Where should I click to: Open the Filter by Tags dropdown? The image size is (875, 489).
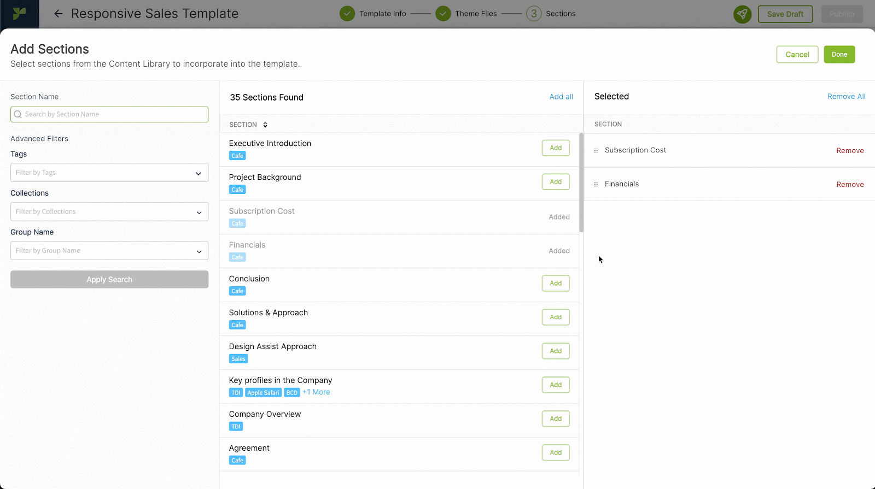click(109, 173)
